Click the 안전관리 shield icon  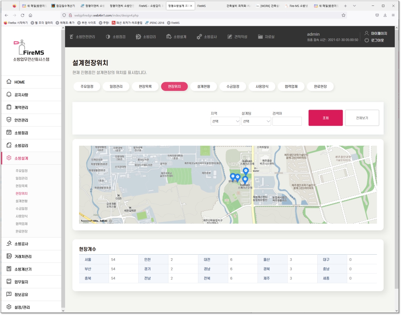click(x=9, y=120)
